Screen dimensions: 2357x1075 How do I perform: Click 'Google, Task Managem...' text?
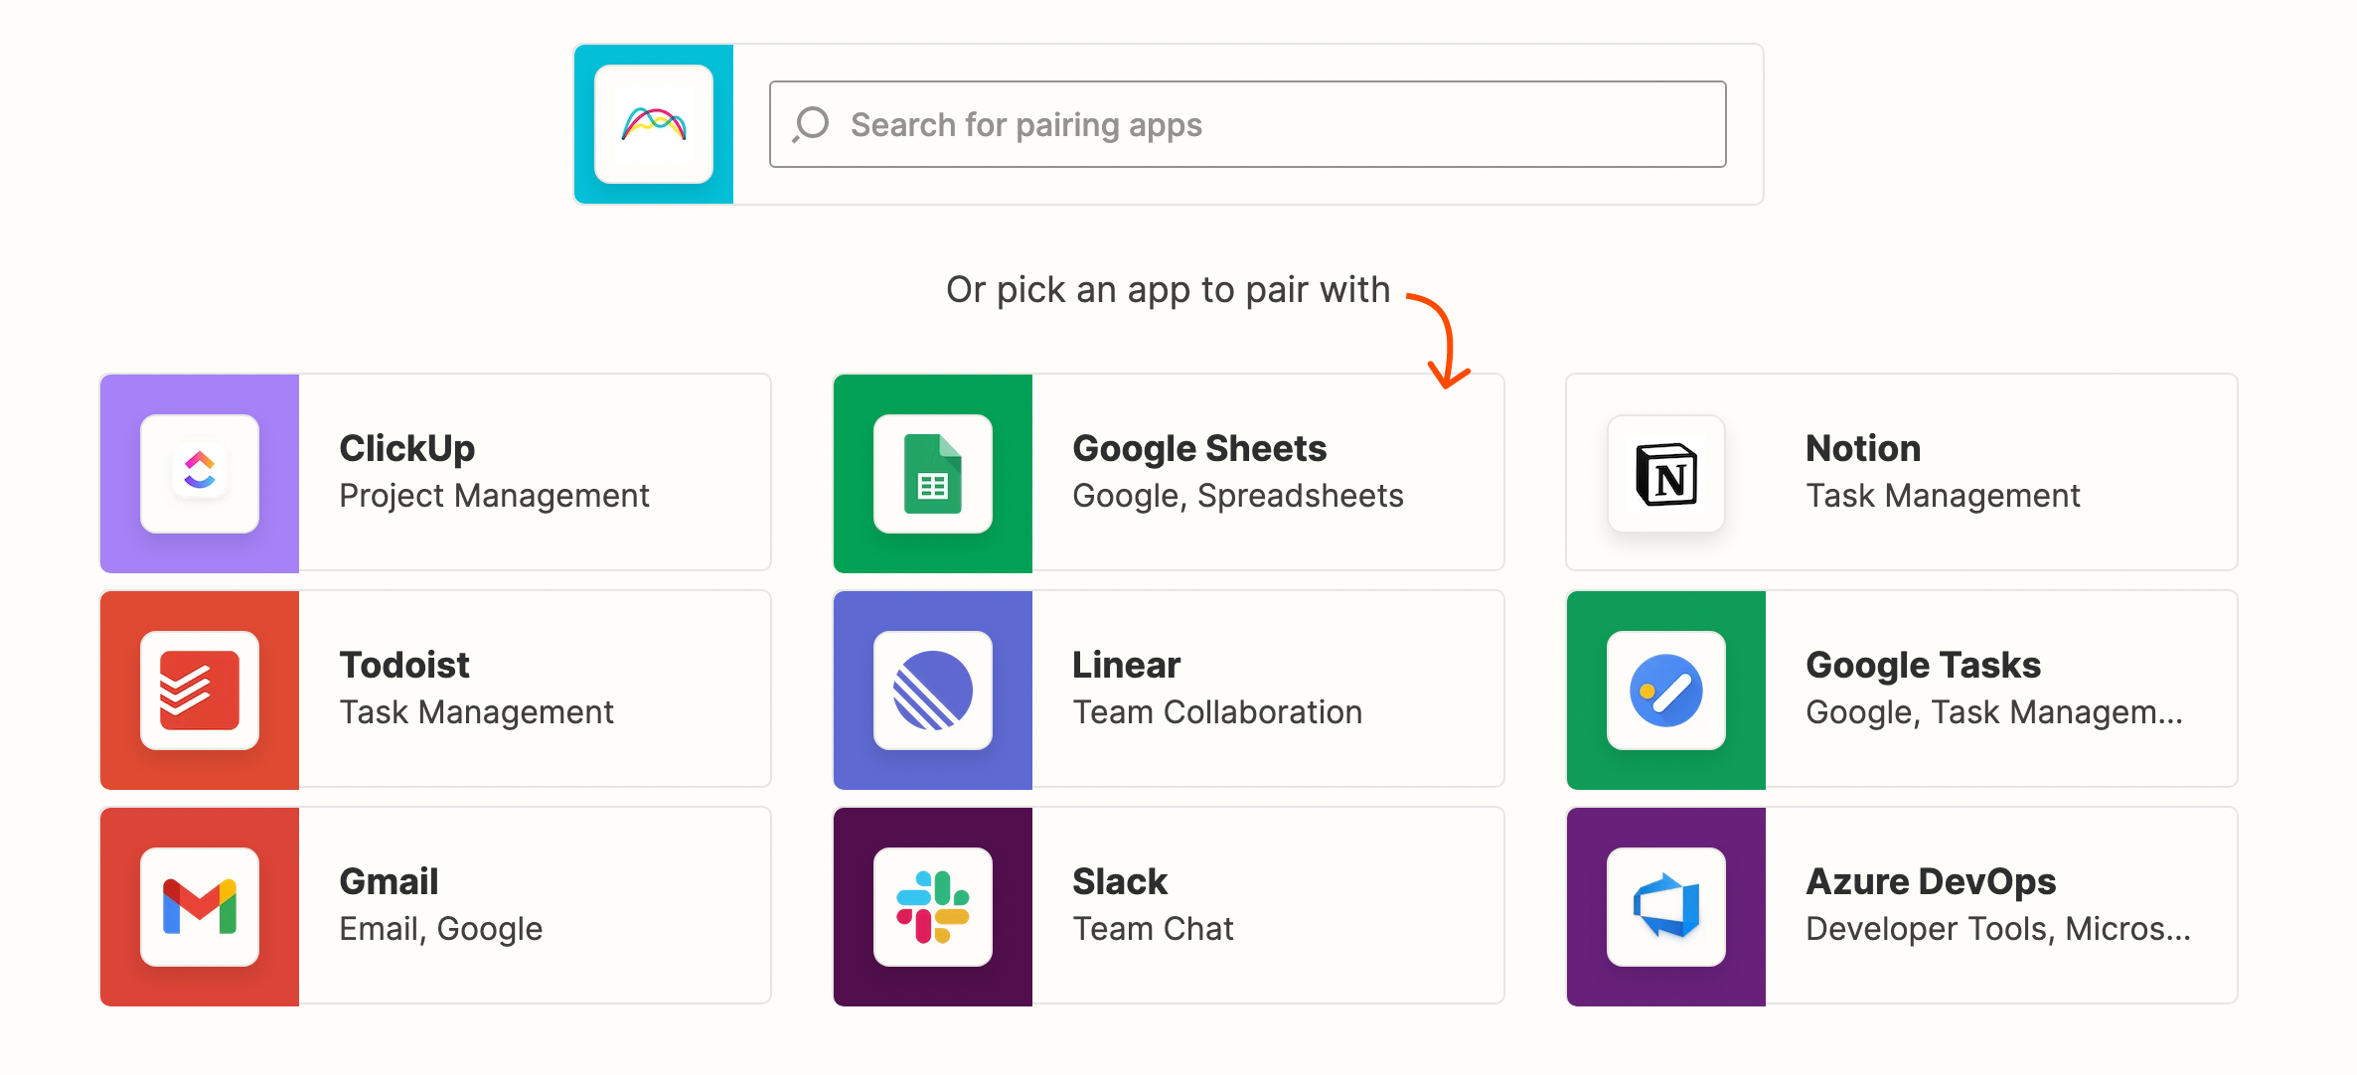point(1994,712)
